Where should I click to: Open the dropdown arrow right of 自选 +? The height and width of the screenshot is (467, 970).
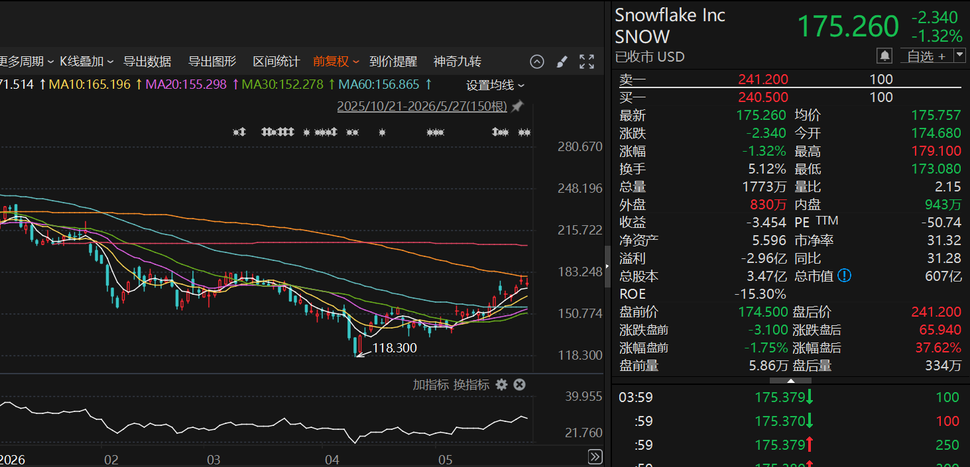pos(959,56)
